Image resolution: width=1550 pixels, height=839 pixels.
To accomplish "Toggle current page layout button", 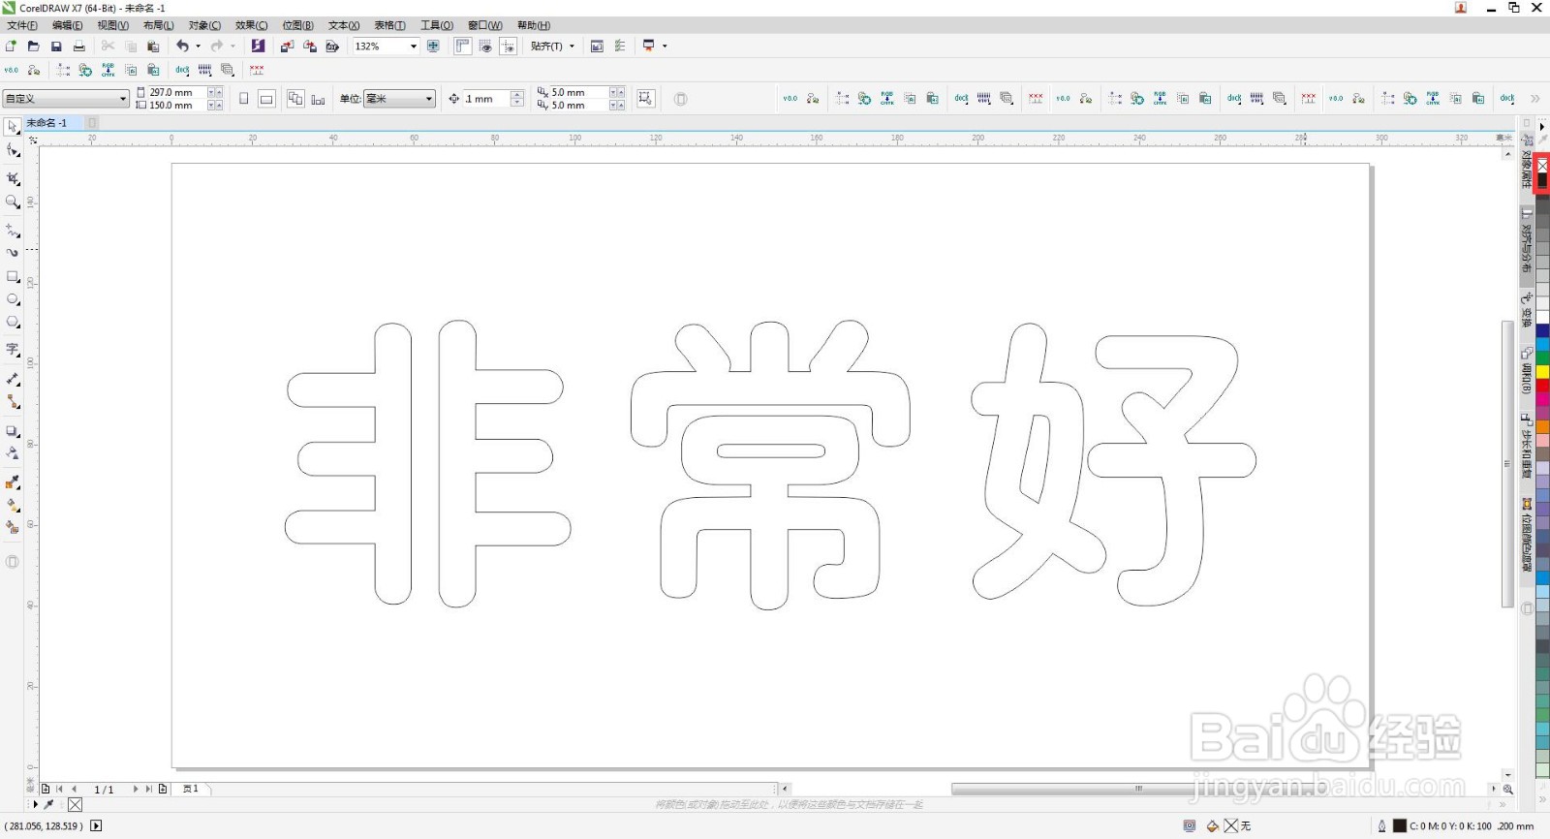I will [318, 99].
